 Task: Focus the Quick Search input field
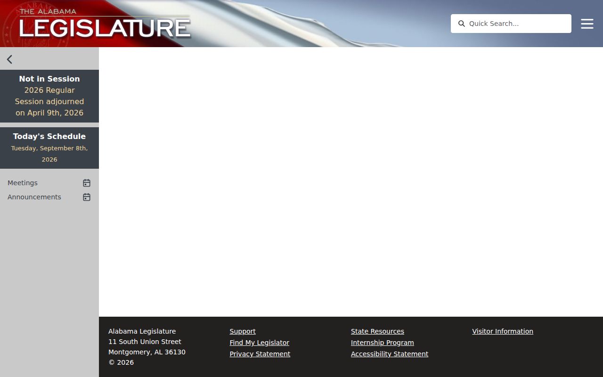[x=511, y=24]
